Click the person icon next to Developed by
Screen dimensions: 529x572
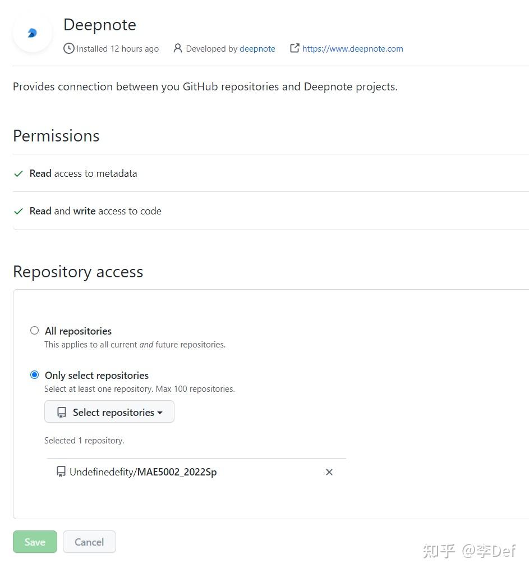[177, 48]
